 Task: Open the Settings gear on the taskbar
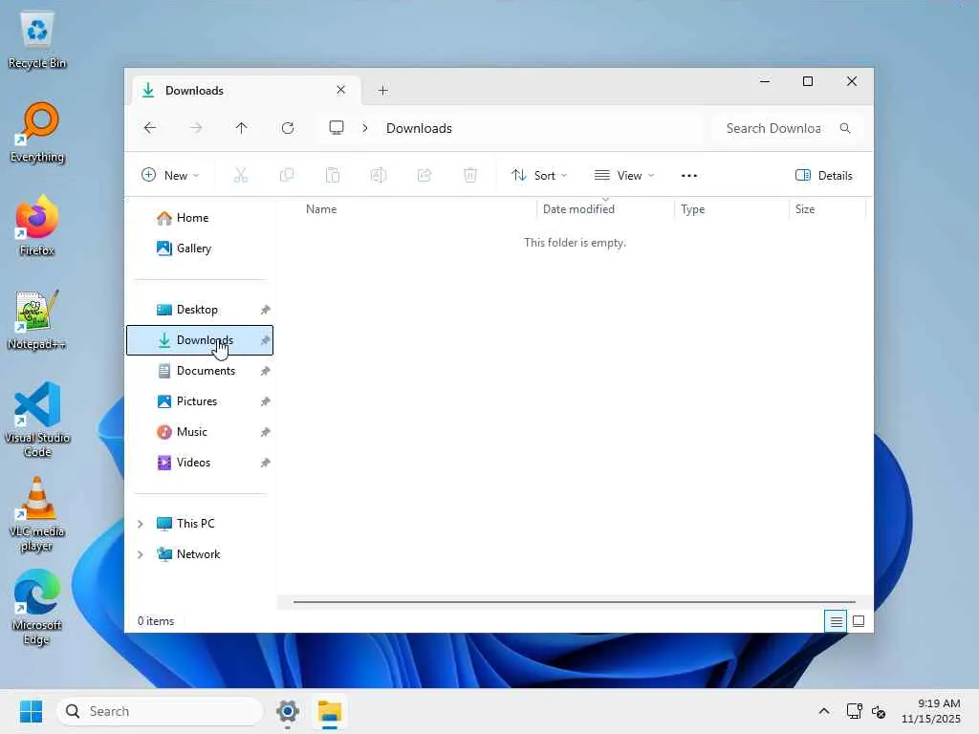(287, 711)
